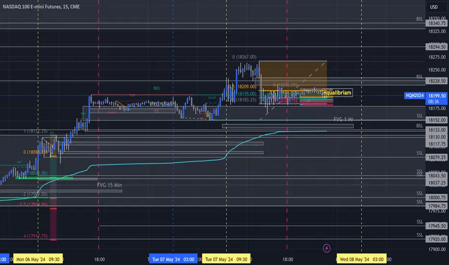Select the yellow 'equalibriam' text annotation
Screen dimensions: 449x265
337,93
